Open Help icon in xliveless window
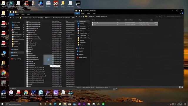This screenshot has width=188, height=106. tap(182, 13)
